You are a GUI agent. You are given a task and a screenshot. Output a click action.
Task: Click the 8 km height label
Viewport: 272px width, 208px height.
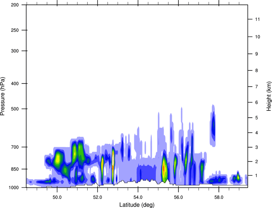click(x=257, y=70)
